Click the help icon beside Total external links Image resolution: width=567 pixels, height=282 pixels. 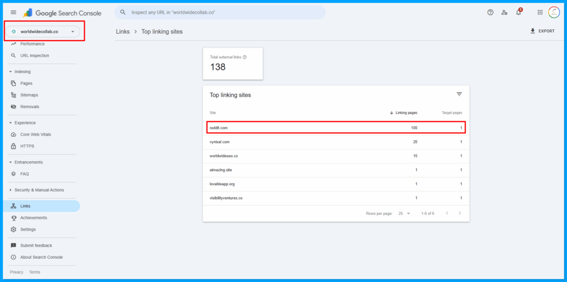pyautogui.click(x=245, y=57)
